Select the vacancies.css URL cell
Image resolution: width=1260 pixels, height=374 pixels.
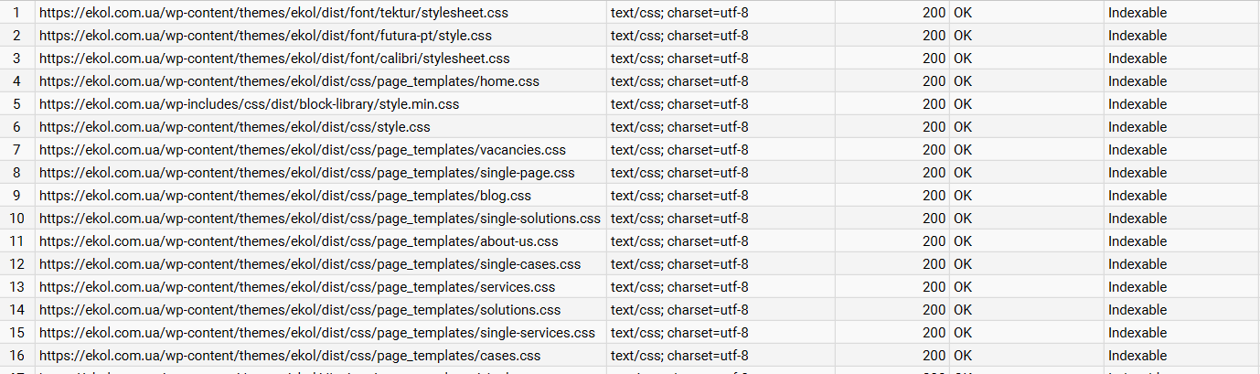(x=303, y=150)
